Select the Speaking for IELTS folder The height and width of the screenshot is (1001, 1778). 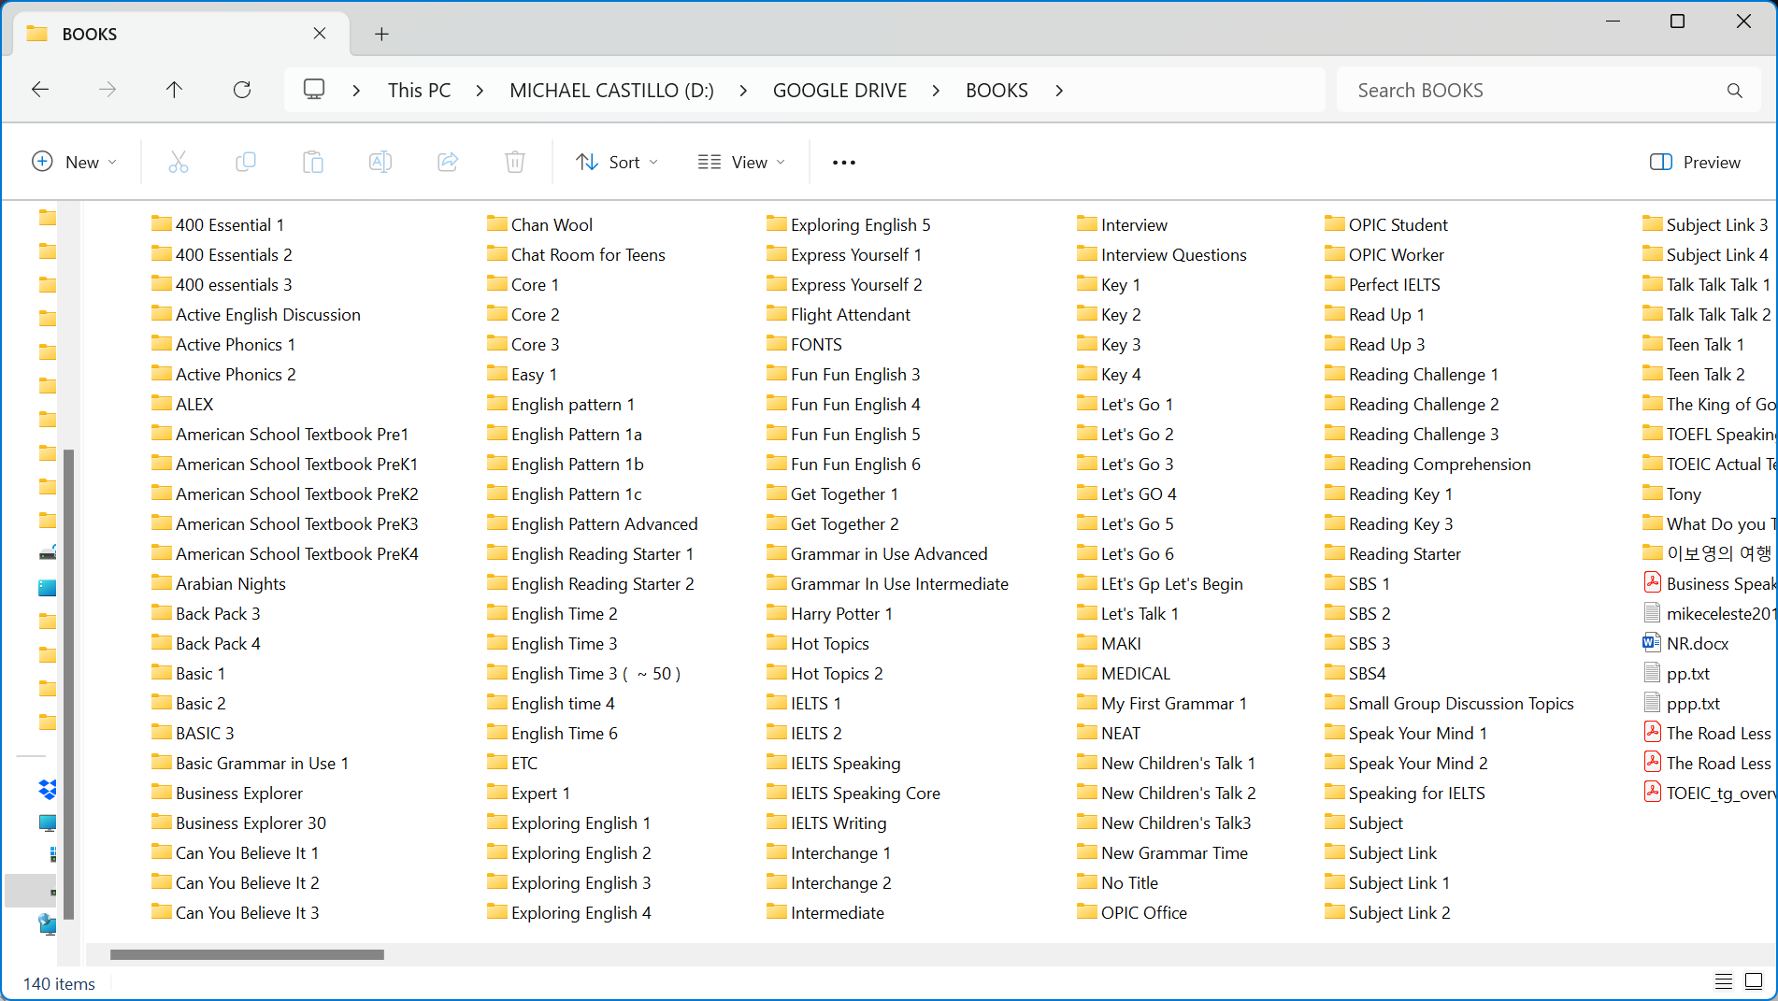tap(1405, 793)
